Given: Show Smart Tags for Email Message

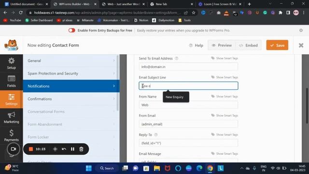Looking at the screenshot, I should click(225, 154).
